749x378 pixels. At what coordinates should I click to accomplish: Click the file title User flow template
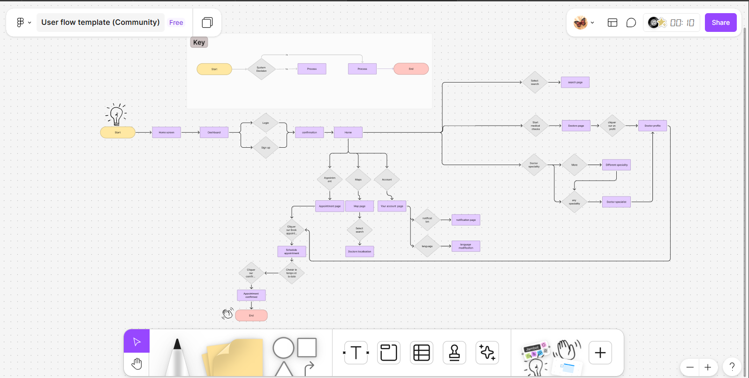point(100,23)
